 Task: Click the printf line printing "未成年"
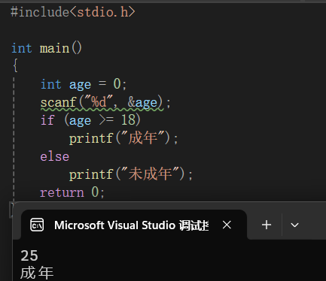131,174
